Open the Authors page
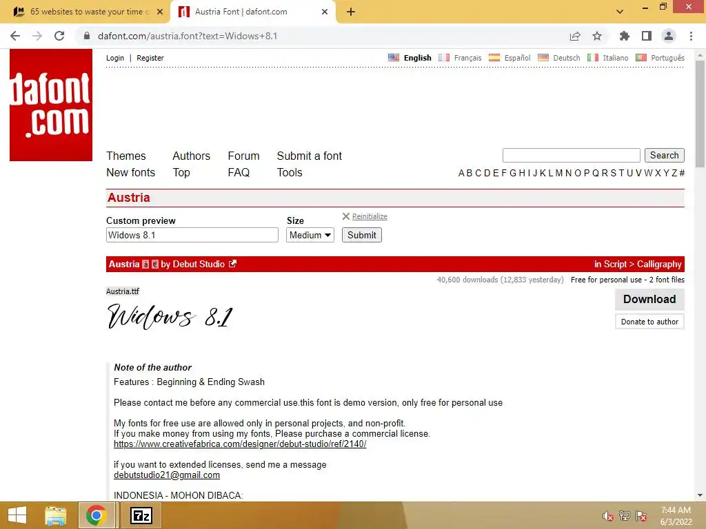Screen dimensions: 706x529 (x=192, y=156)
